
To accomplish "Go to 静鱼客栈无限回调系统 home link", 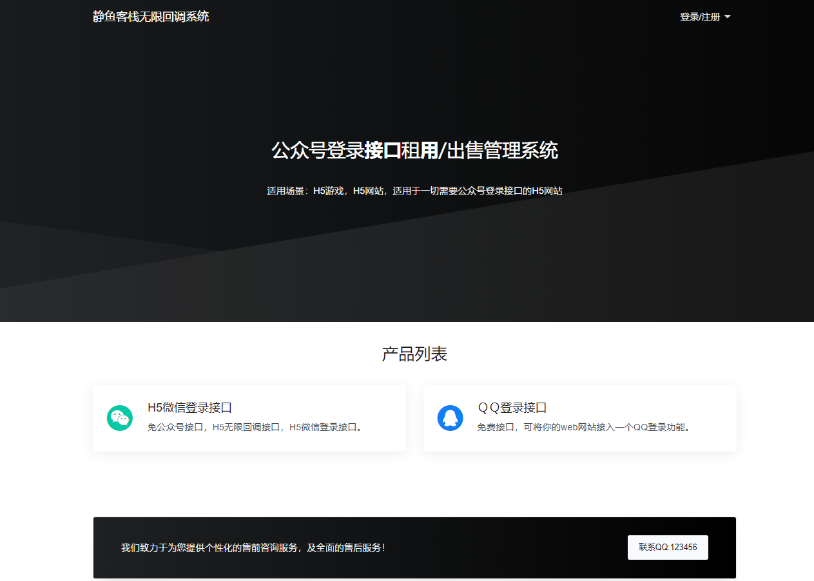I will coord(151,17).
